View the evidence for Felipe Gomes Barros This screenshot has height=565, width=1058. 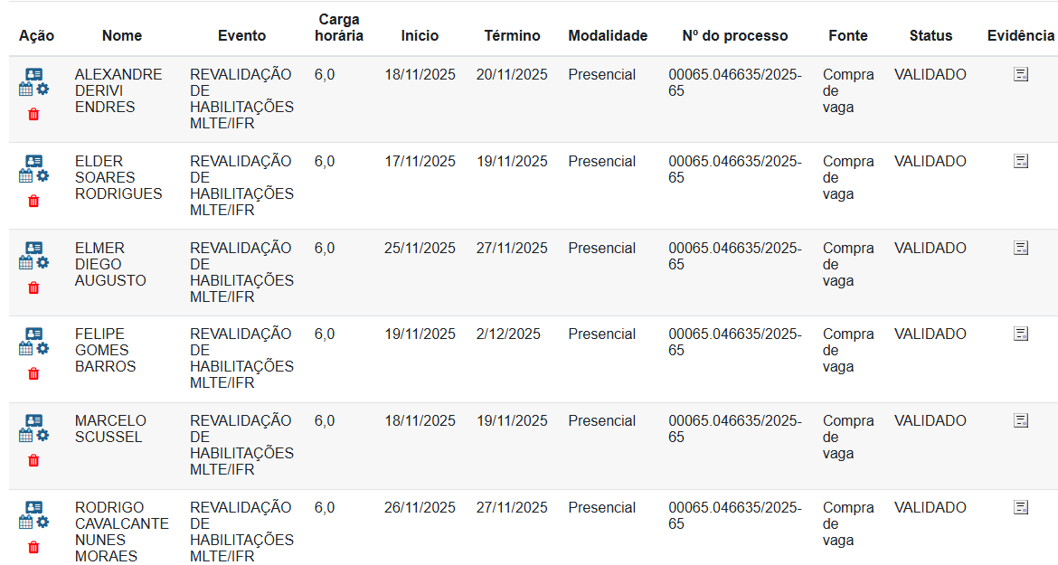tap(1021, 334)
